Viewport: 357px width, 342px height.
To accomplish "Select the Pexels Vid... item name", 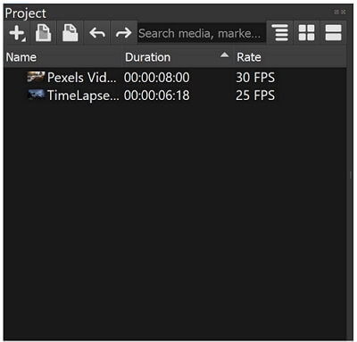I will [82, 78].
